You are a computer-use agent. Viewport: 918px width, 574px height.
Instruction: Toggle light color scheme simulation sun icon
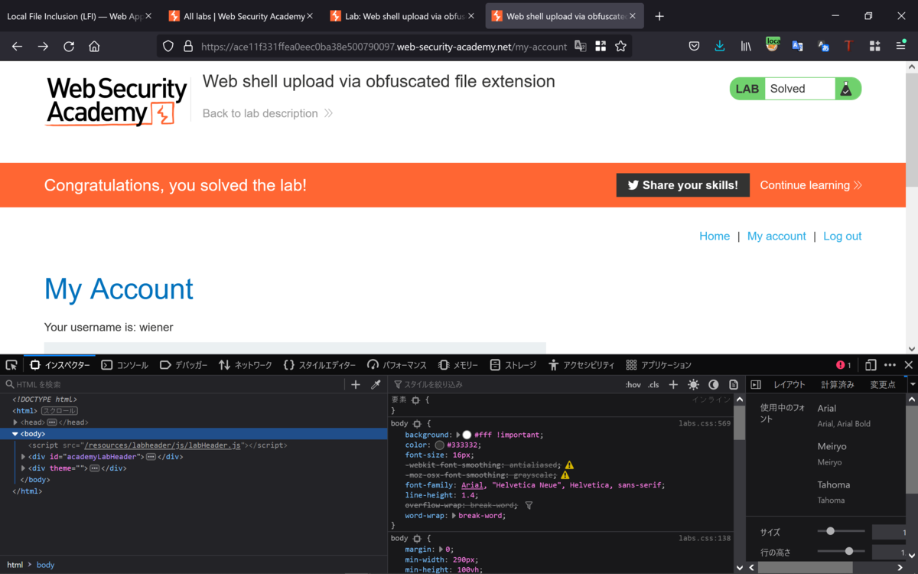pos(694,385)
